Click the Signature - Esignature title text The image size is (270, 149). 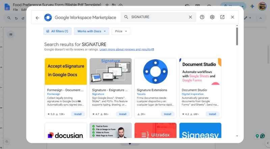pos(110,90)
